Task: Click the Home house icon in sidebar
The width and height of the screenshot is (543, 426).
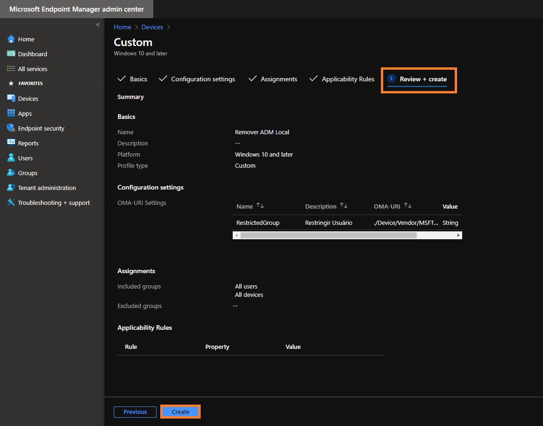Action: 11,39
